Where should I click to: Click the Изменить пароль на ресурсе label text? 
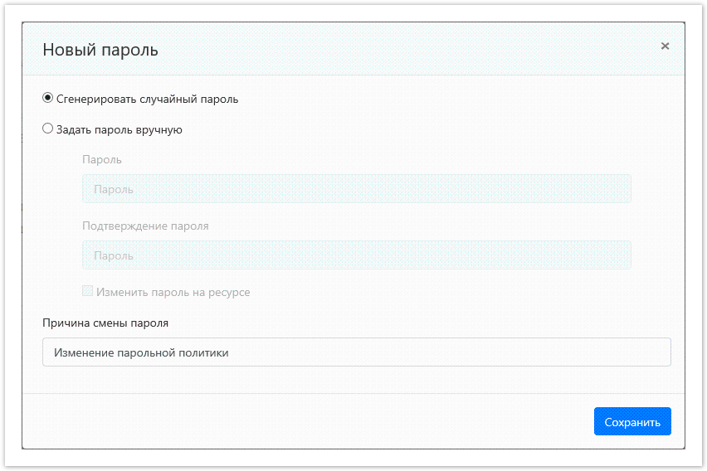pyautogui.click(x=173, y=293)
